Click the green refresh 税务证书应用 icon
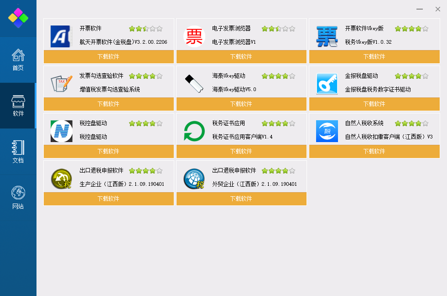This screenshot has height=296, width=447. click(194, 131)
